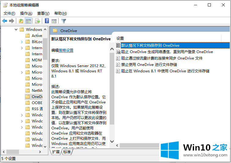Click the Windows folder in tree
This screenshot has height=163, width=231.
click(31, 29)
